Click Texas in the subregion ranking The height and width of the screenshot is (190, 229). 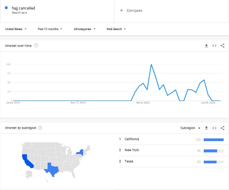pos(129,162)
